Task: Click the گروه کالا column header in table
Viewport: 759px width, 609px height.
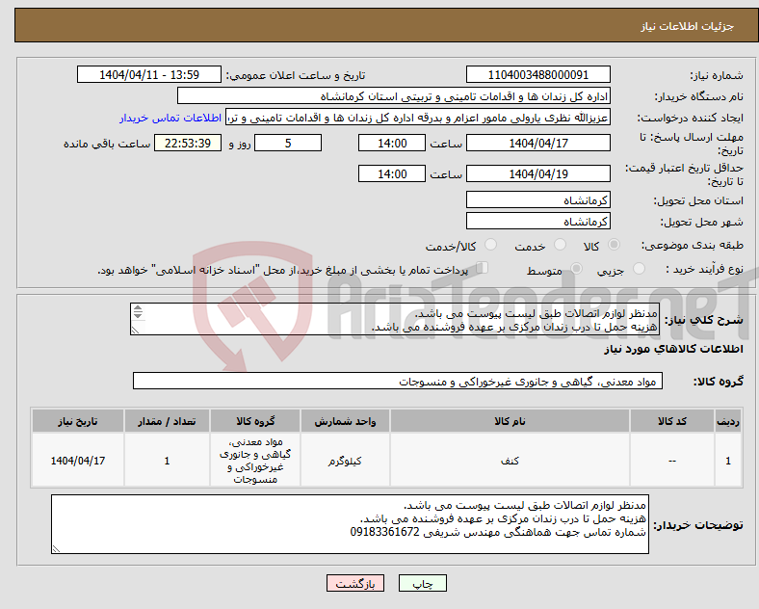Action: tap(255, 421)
